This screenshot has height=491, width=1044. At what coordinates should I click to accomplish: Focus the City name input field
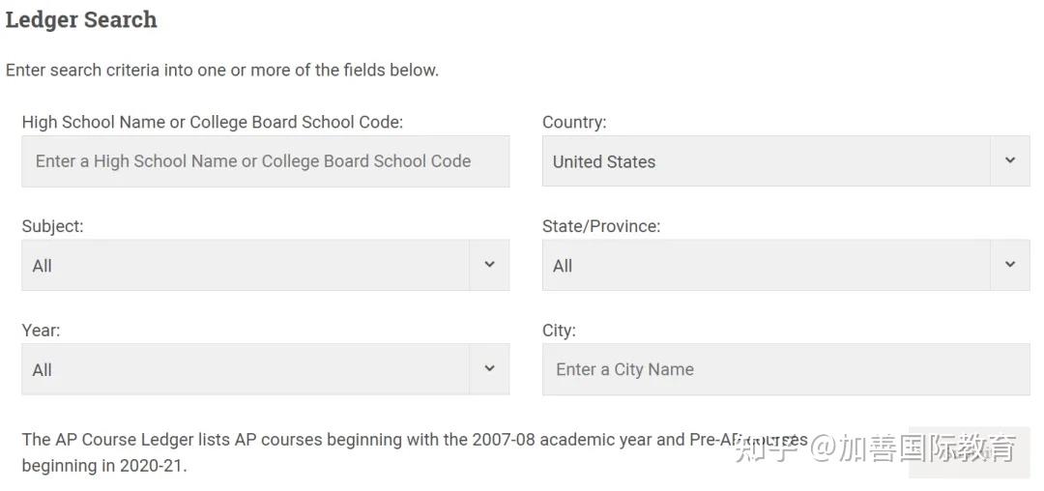pyautogui.click(x=785, y=369)
